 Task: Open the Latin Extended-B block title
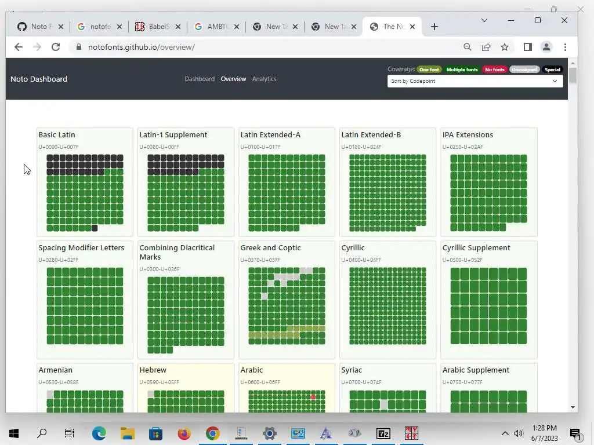371,134
